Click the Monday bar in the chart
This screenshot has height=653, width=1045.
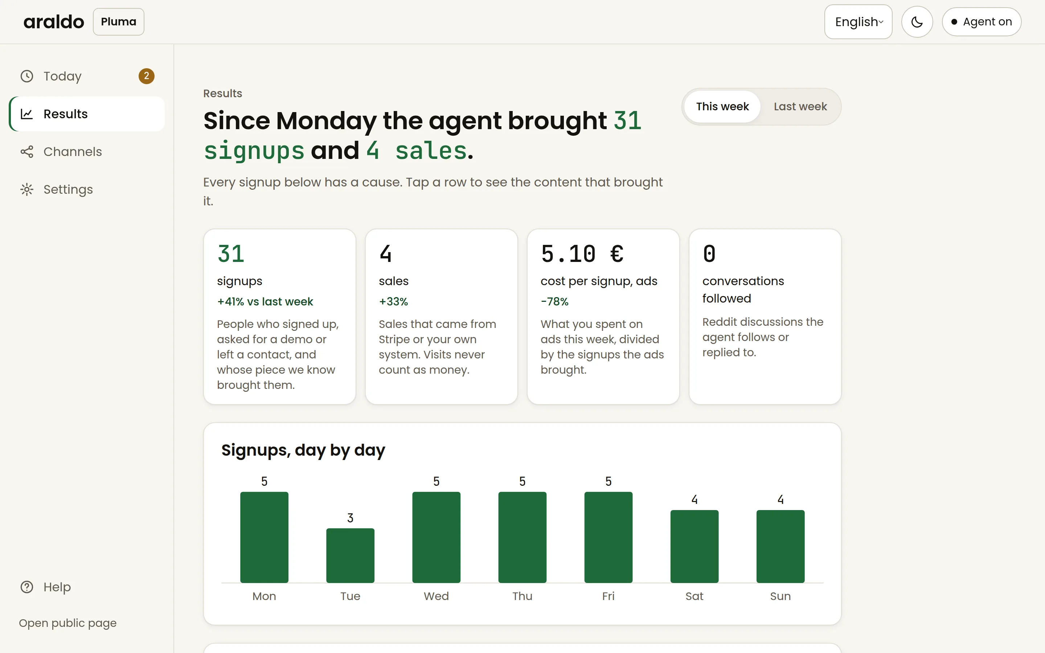[x=264, y=537]
